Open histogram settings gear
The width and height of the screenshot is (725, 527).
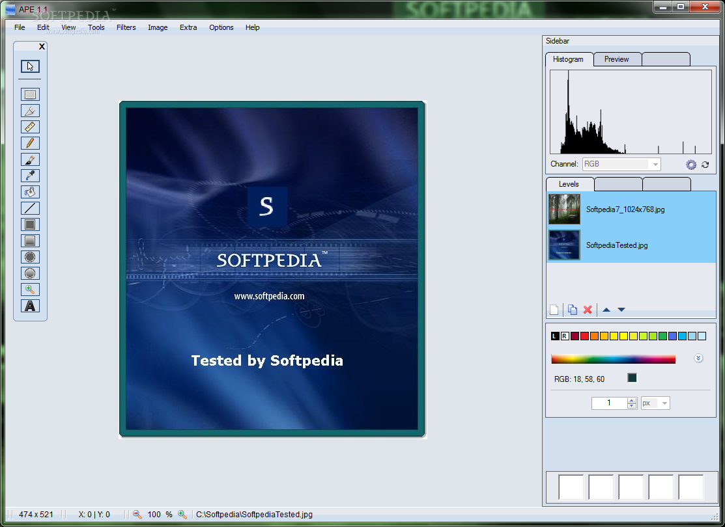[x=690, y=165]
